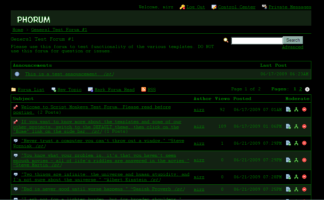Screen dimensions: 324x200
Task: Click into the search text field
Action: tap(257, 41)
